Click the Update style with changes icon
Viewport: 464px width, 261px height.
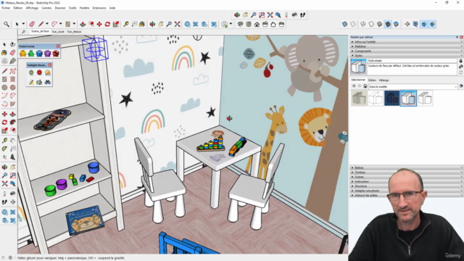(461, 72)
